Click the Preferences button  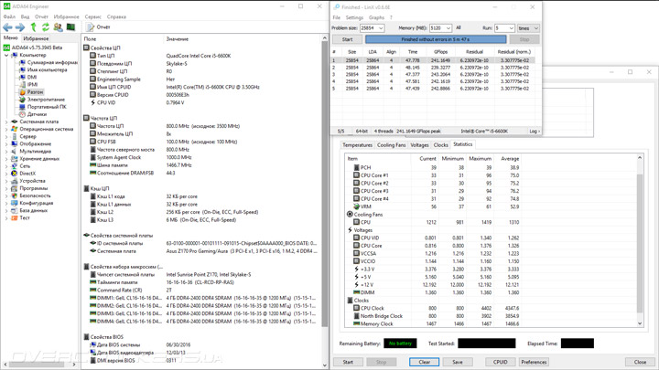pos(534,362)
